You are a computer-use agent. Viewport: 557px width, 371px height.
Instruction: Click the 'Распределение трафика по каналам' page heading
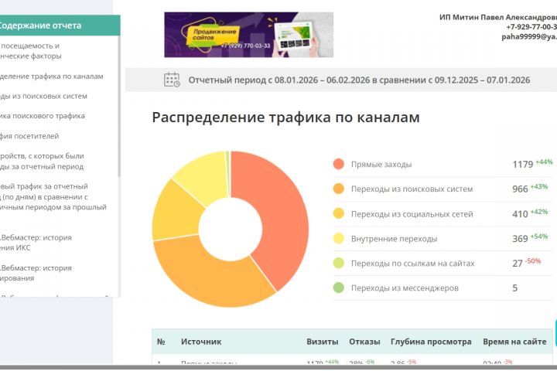click(x=286, y=117)
